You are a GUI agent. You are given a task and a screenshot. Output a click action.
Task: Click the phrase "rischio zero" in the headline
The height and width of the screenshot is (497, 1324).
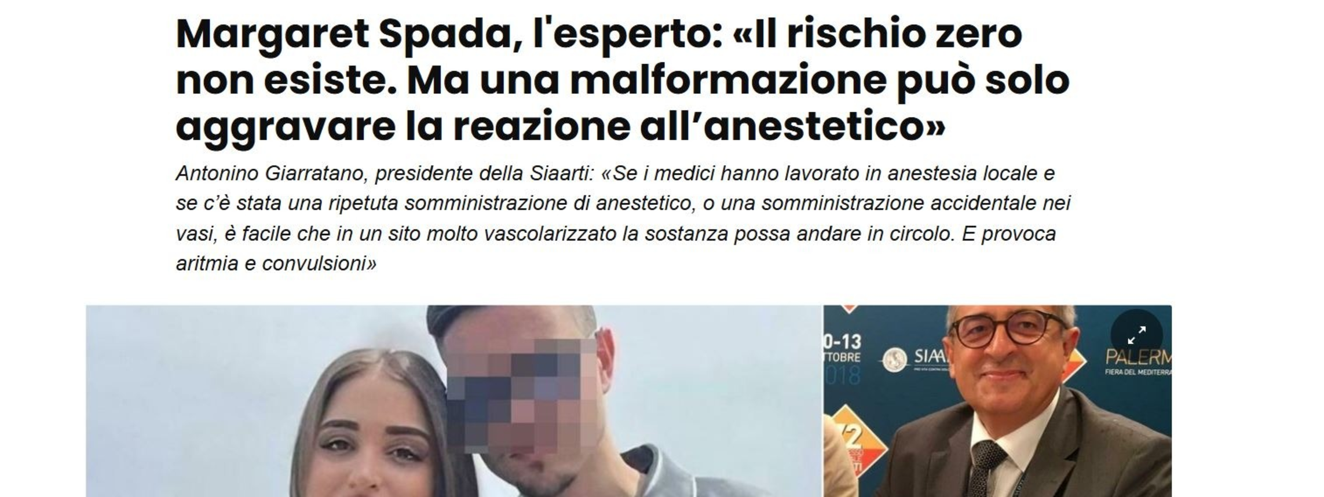pyautogui.click(x=904, y=34)
